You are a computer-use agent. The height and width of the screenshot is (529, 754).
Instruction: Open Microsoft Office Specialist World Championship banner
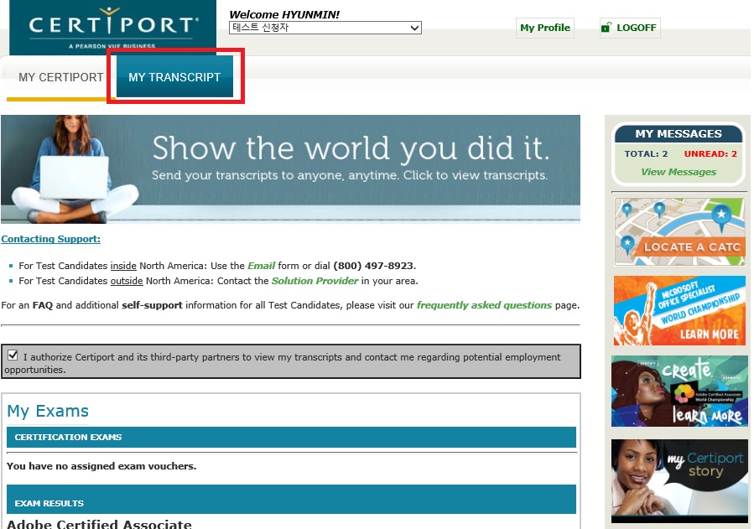679,310
